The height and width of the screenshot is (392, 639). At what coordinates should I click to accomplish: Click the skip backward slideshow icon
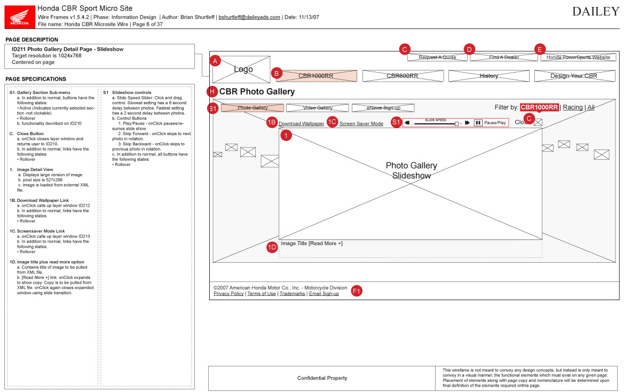point(407,123)
